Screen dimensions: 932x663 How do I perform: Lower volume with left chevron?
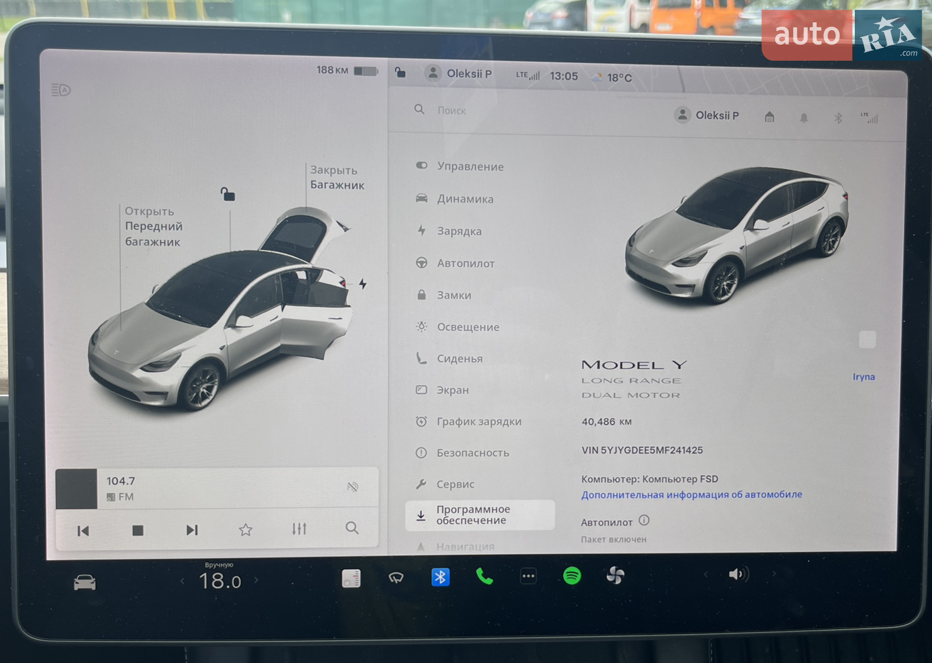(x=705, y=575)
